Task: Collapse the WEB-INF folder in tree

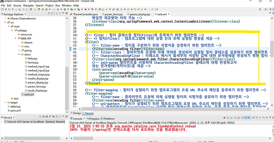Action: pyautogui.click(x=16, y=38)
